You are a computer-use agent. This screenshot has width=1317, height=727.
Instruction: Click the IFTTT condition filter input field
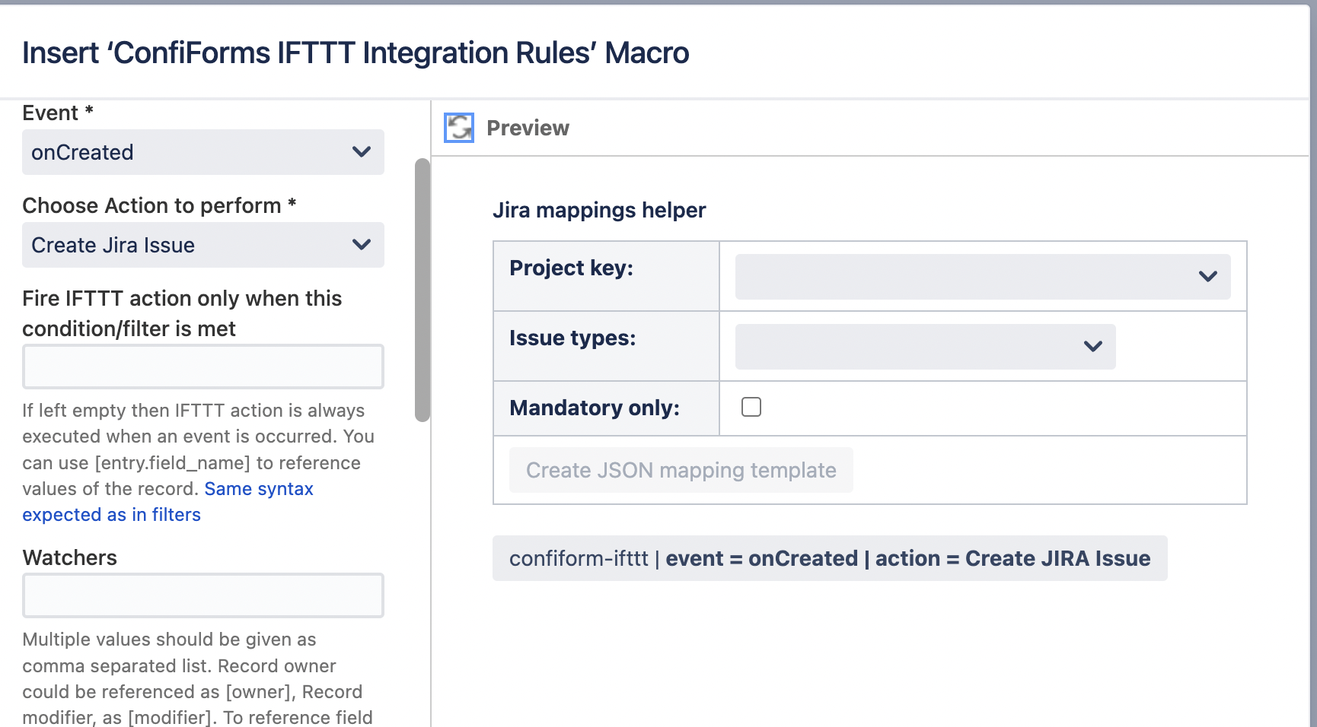202,367
